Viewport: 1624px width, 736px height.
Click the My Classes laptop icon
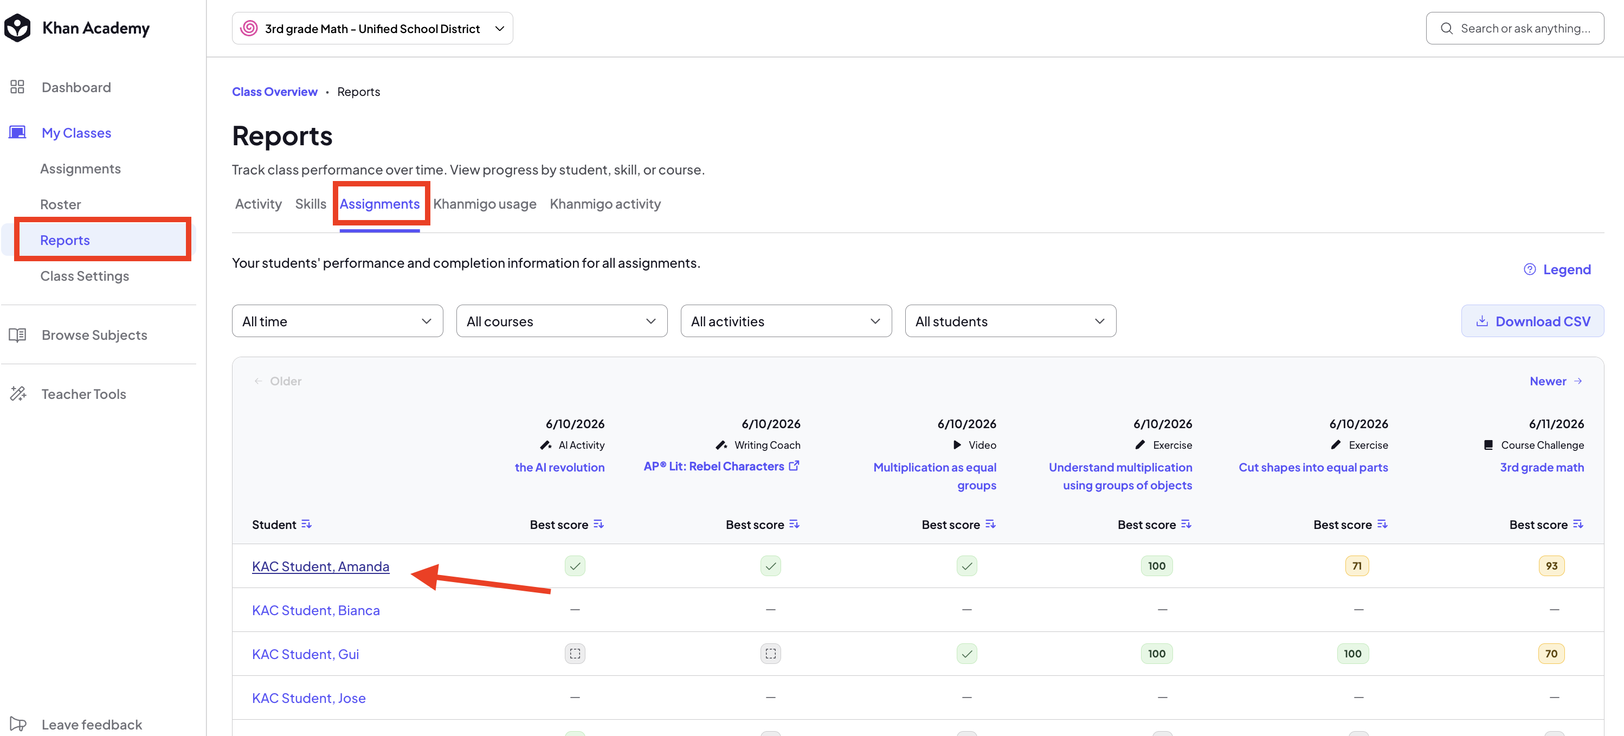point(17,132)
